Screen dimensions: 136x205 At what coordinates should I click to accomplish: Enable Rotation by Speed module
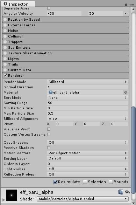coord(5,20)
